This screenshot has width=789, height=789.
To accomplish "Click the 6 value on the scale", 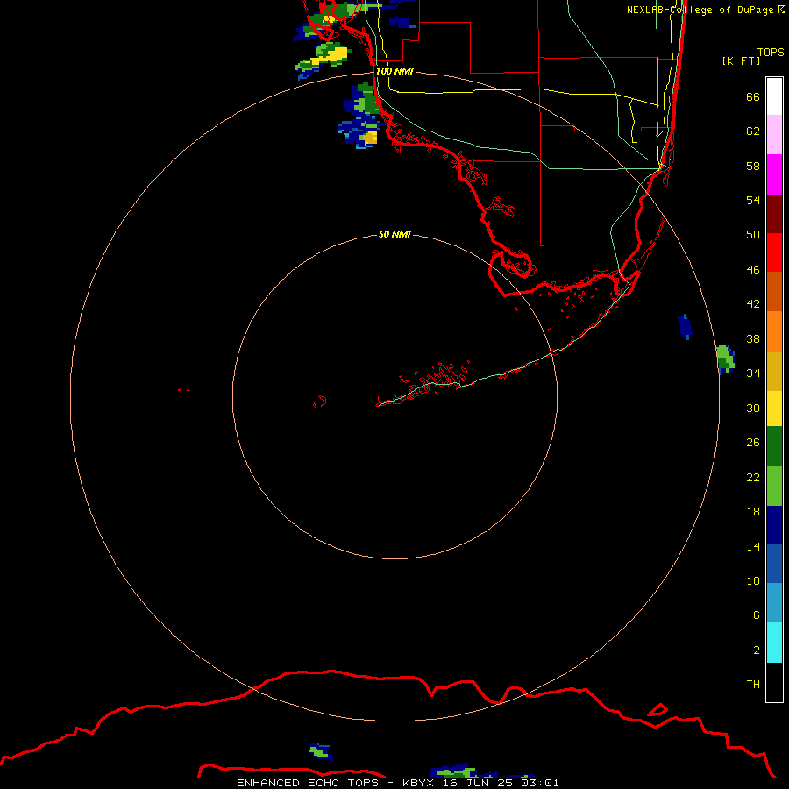I will click(x=756, y=615).
